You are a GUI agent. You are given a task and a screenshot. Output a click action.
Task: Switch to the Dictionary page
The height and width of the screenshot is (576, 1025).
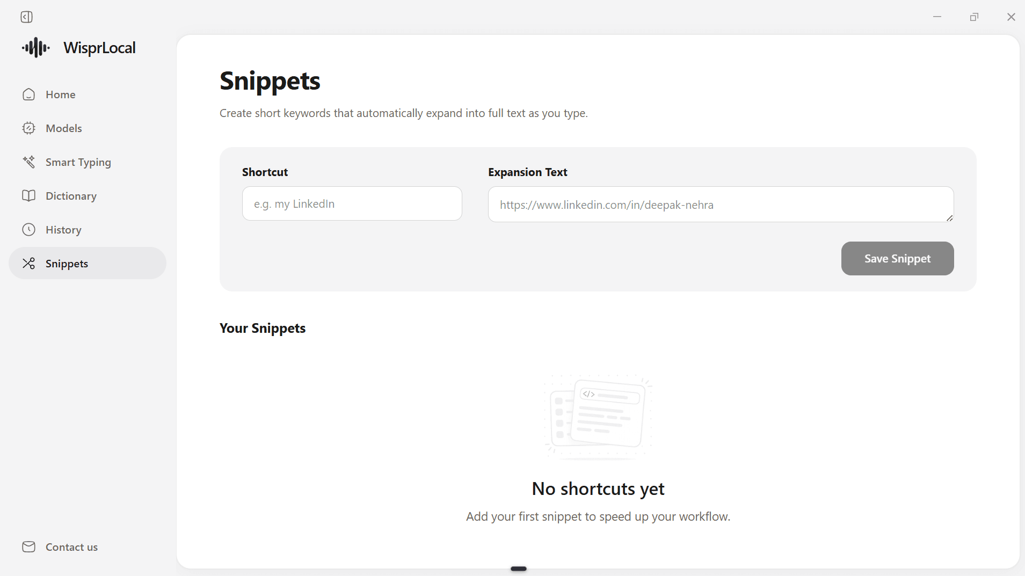coord(88,196)
